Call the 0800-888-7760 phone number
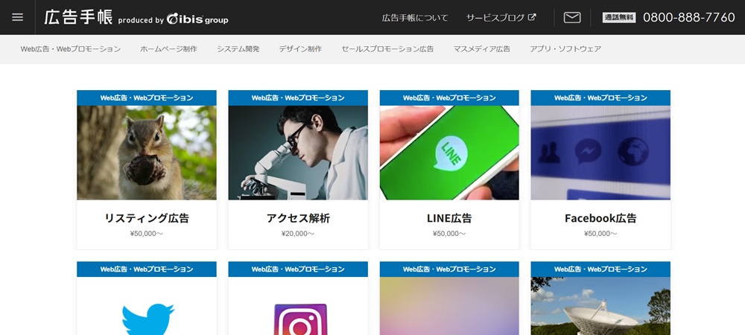Screen dimensions: 745x335 point(688,18)
